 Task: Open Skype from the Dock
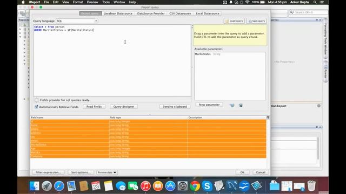click(207, 186)
